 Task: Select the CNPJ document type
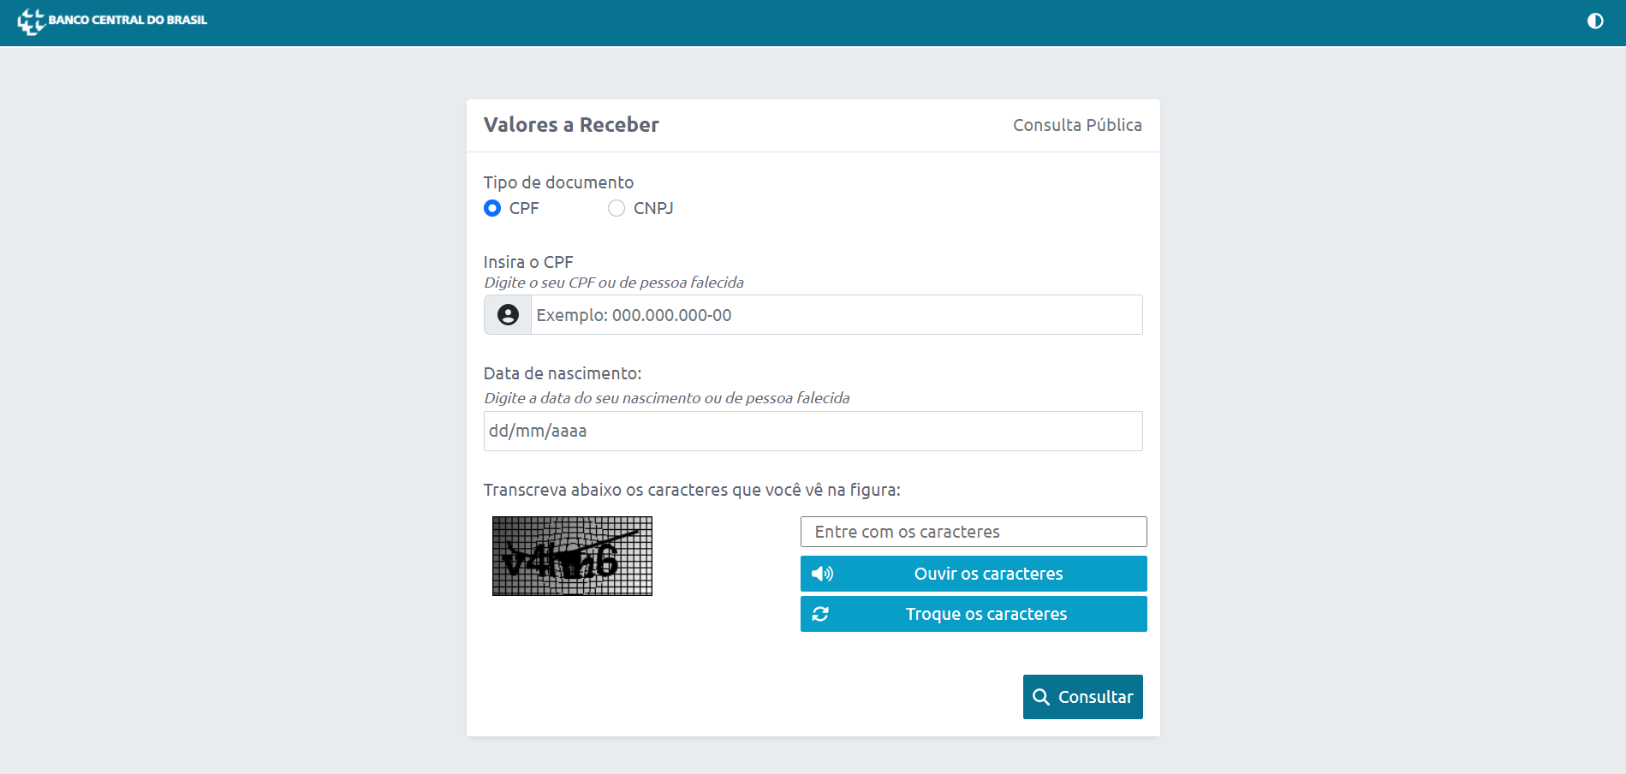616,208
